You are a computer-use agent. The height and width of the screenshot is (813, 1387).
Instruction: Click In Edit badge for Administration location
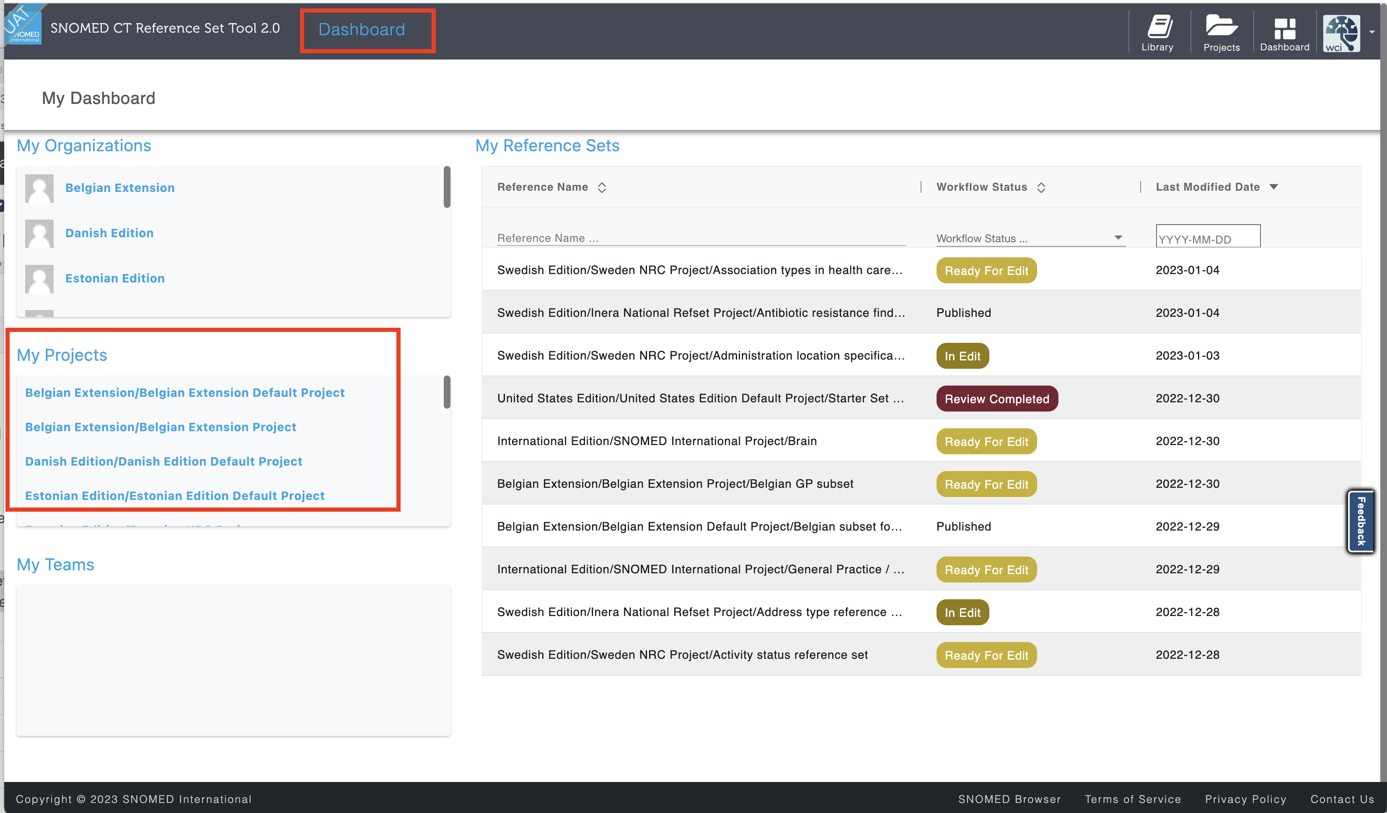963,356
